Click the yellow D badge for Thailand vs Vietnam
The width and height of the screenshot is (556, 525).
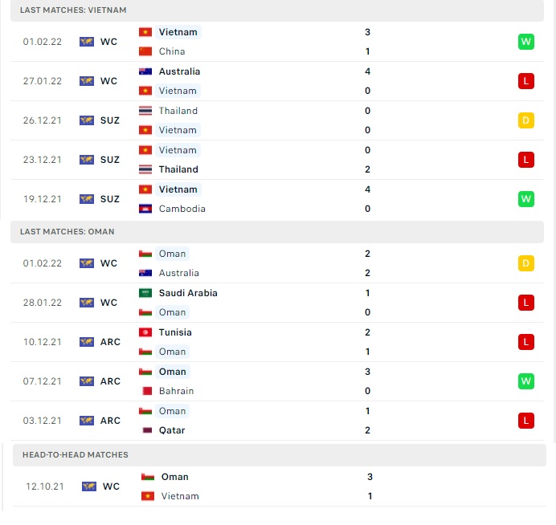(x=525, y=120)
